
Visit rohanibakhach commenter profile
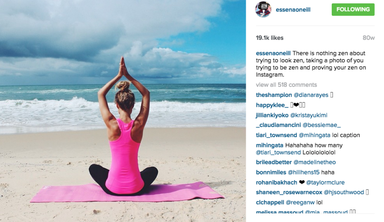(x=276, y=182)
